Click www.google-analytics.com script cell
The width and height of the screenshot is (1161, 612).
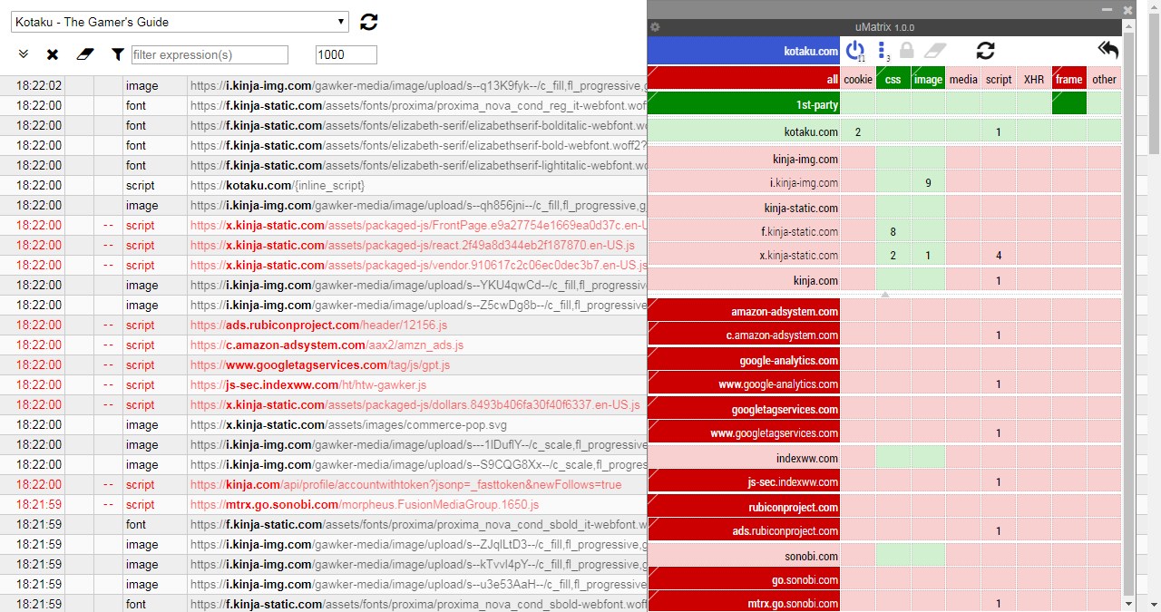click(999, 384)
